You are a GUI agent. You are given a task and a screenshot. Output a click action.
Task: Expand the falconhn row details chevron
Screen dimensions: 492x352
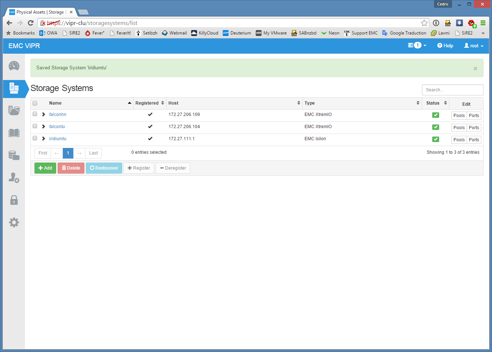click(x=44, y=115)
